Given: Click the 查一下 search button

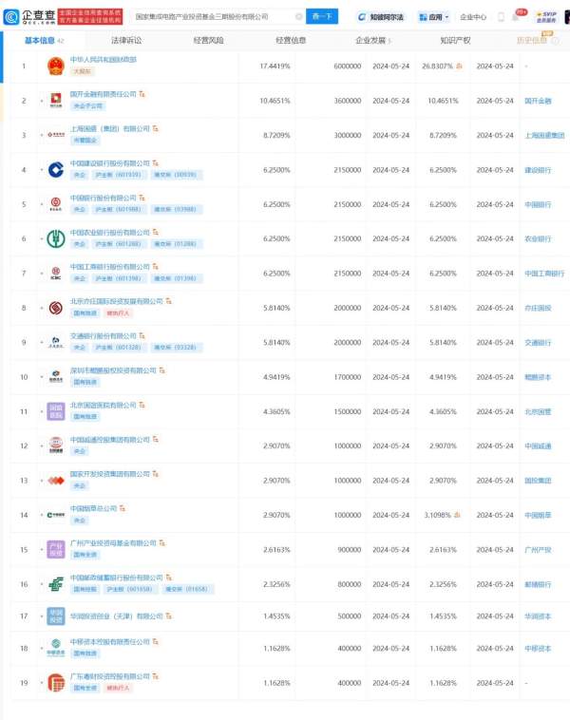Looking at the screenshot, I should click(x=322, y=16).
